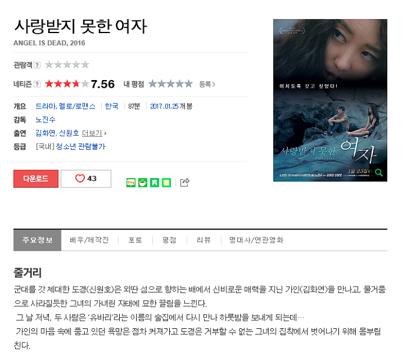
Task: Toggle the heart like button showing 43
Action: coord(86,179)
